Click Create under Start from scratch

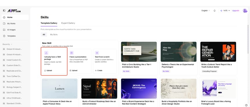[x=99, y=71]
